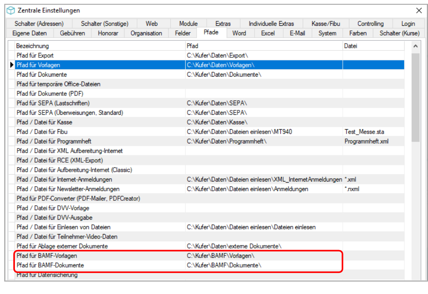
Task: Open the Organisation tab
Action: click(x=146, y=33)
